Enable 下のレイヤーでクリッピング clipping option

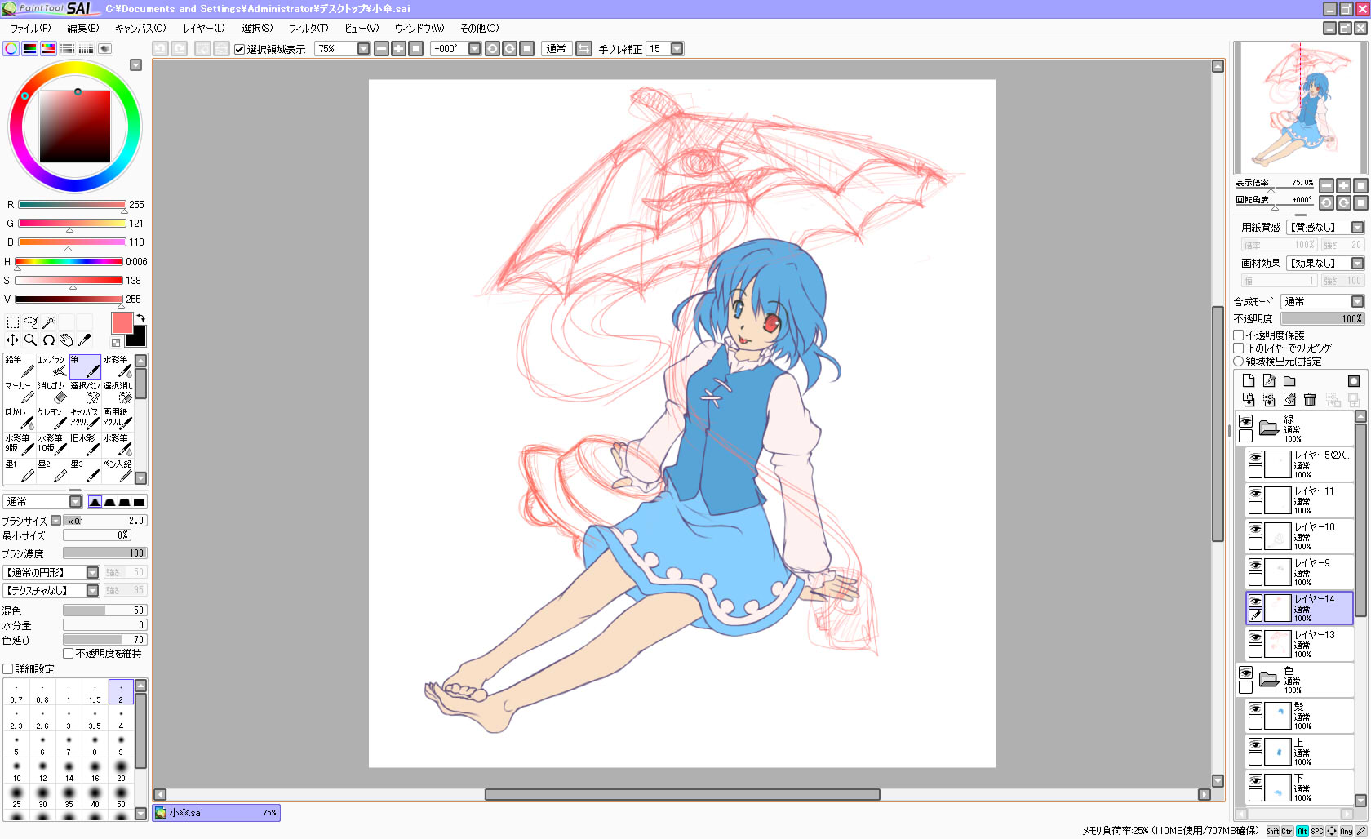[x=1239, y=348]
